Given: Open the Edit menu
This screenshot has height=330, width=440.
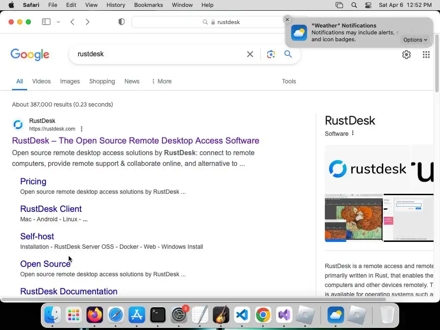Looking at the screenshot, I should (x=71, y=5).
